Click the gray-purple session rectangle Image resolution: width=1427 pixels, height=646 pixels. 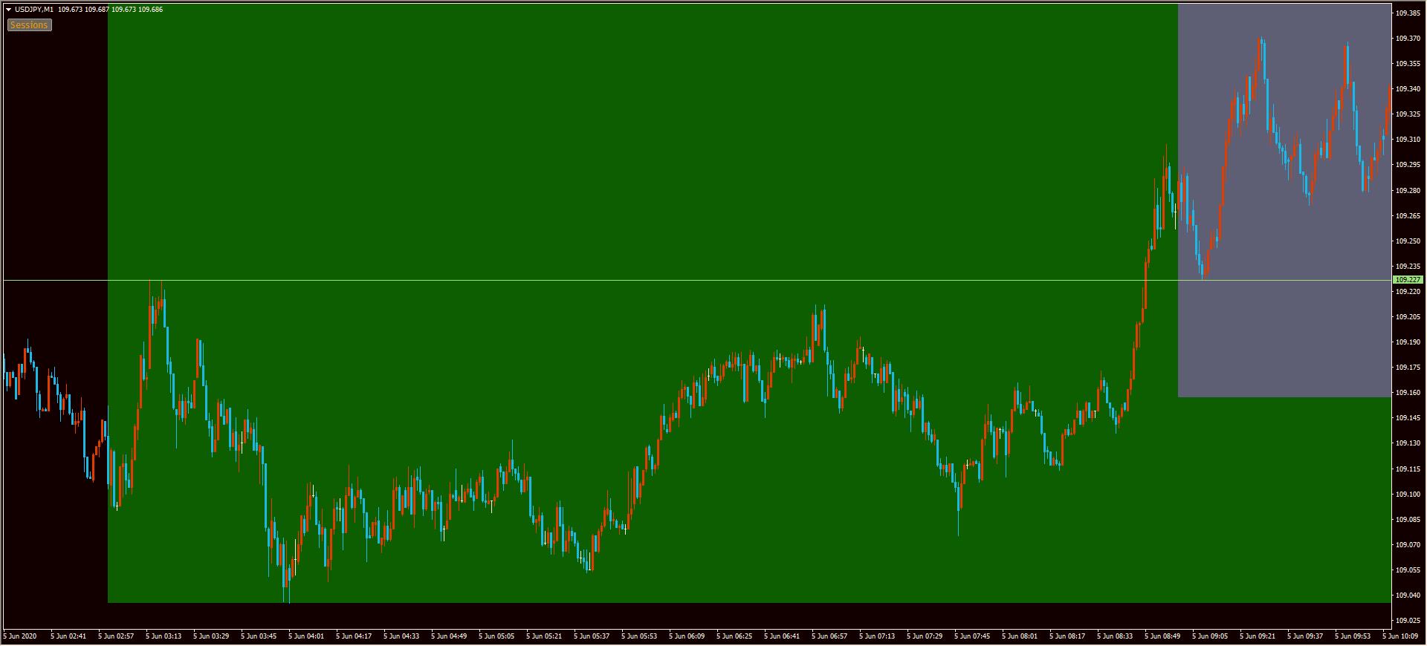point(1283,334)
